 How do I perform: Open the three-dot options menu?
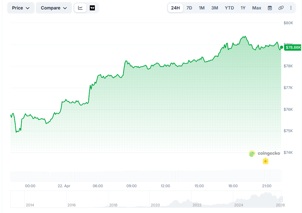(x=291, y=8)
